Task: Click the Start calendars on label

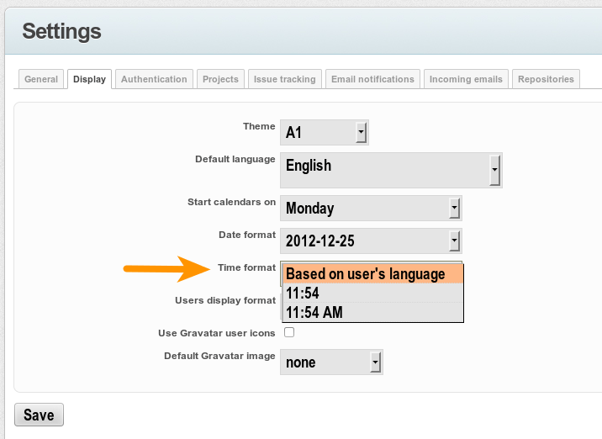Action: coord(231,202)
